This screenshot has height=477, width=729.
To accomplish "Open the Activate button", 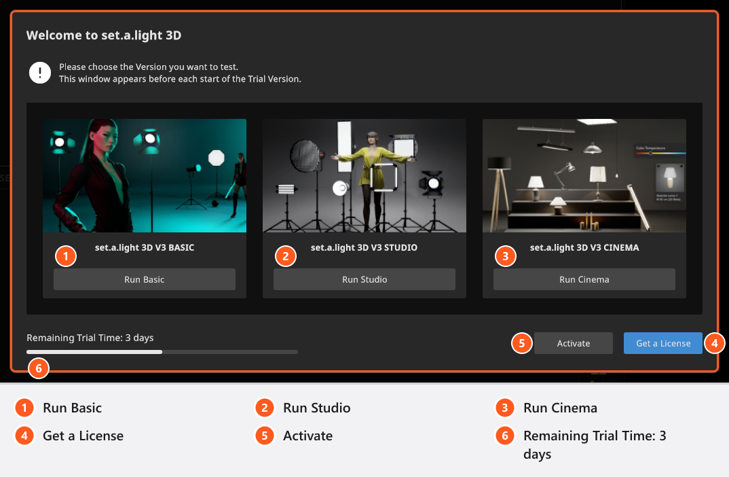I will tap(574, 343).
